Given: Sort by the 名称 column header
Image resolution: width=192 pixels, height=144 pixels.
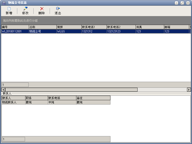Looking at the screenshot, I should pyautogui.click(x=42, y=27).
